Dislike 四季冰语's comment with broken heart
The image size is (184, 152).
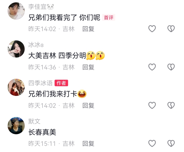pos(171,105)
